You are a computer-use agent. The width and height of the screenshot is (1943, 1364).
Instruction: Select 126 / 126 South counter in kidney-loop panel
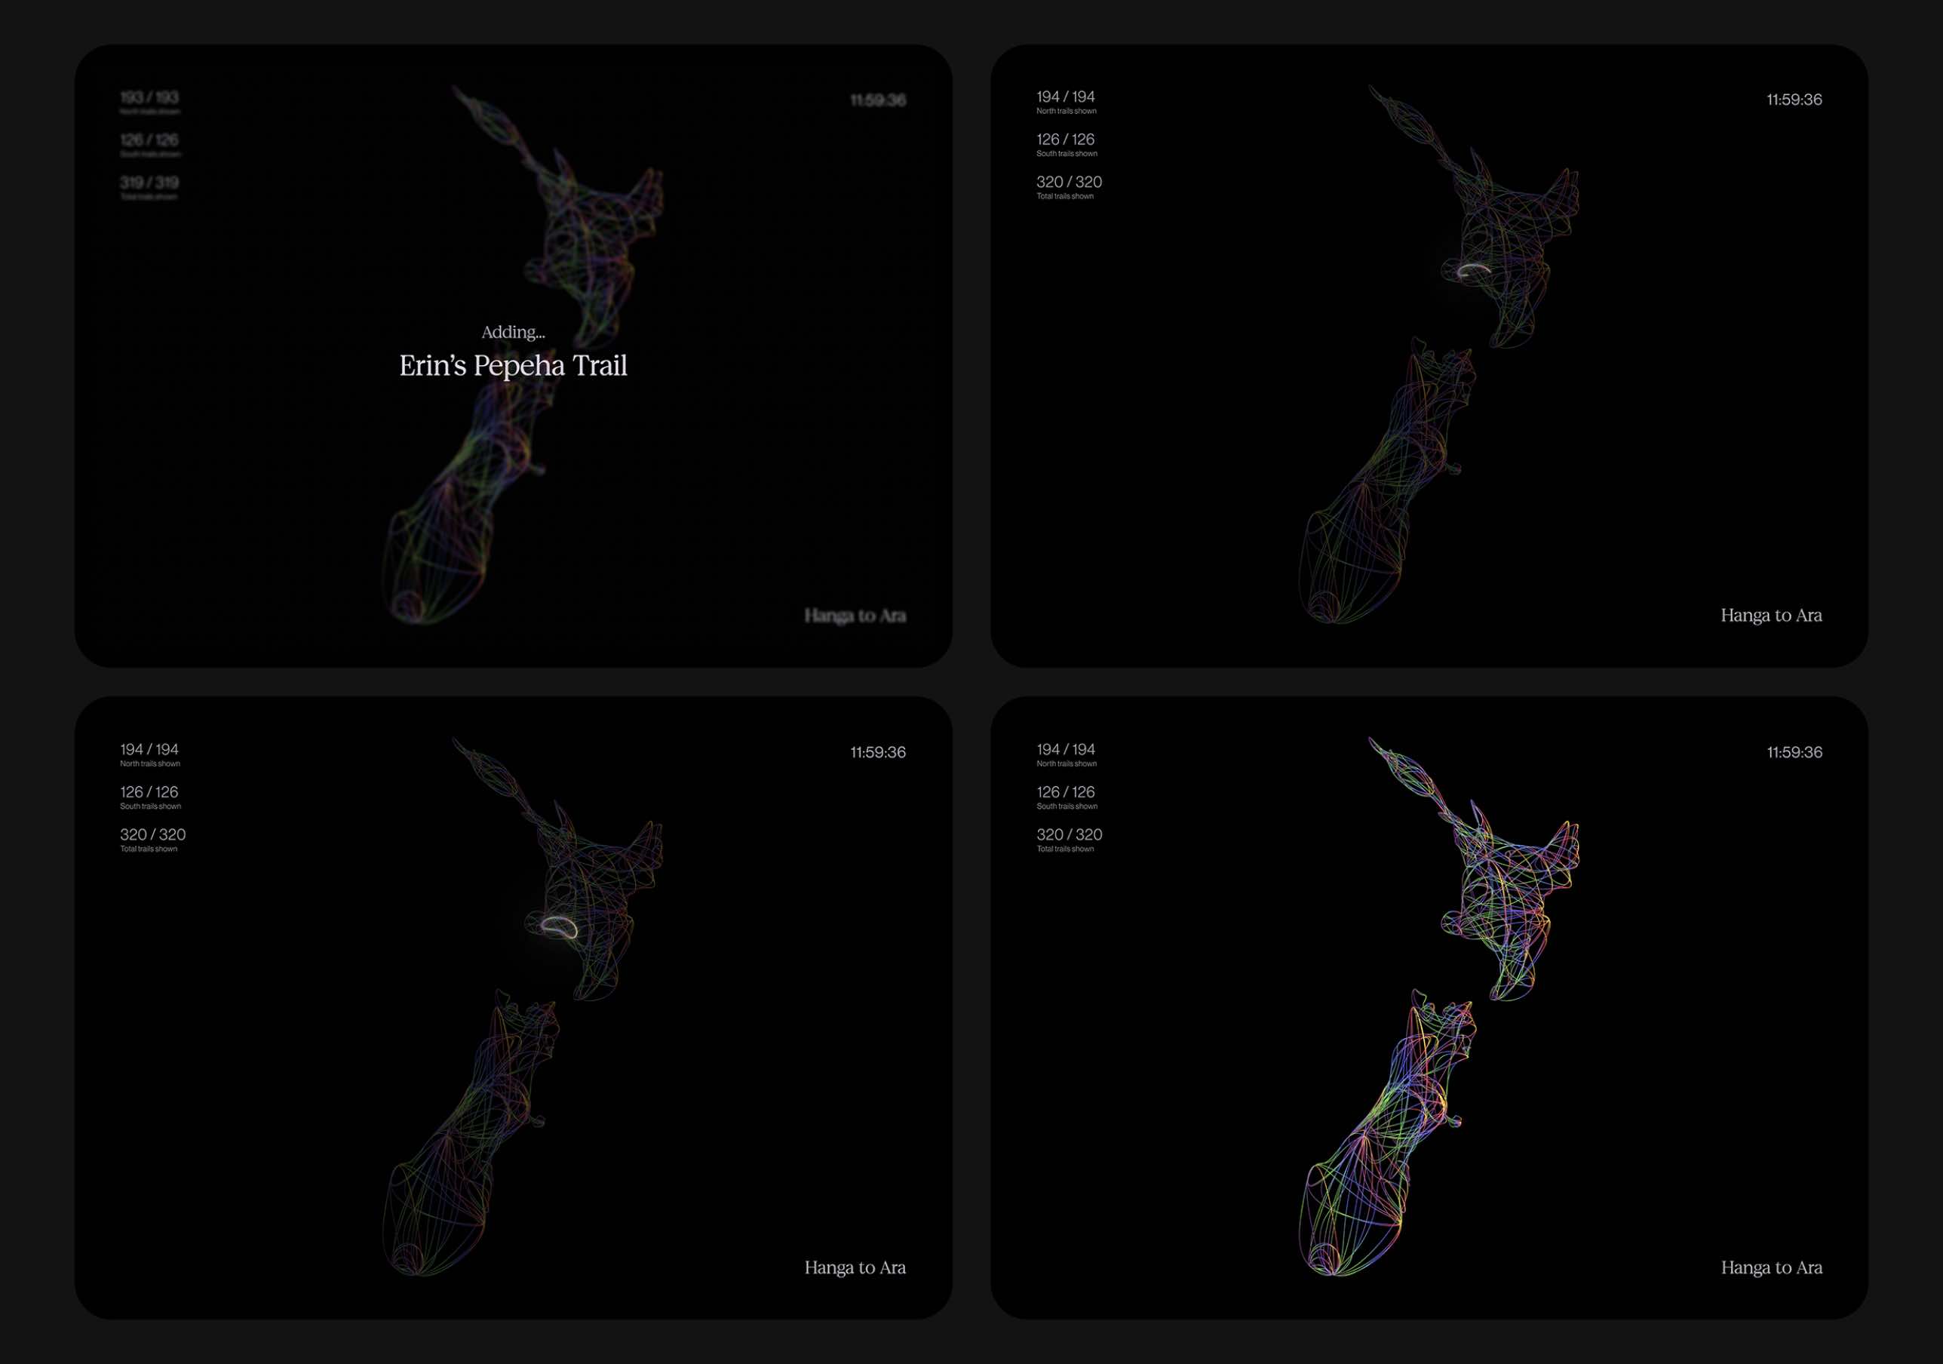(x=149, y=791)
